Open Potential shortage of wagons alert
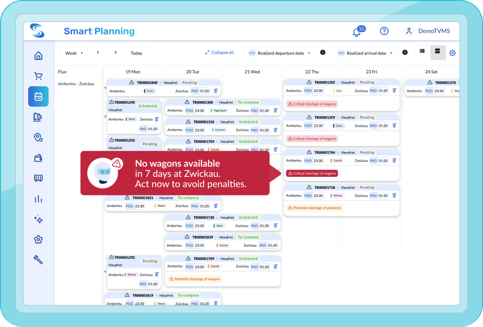Image resolution: width=483 pixels, height=327 pixels. tap(194, 279)
